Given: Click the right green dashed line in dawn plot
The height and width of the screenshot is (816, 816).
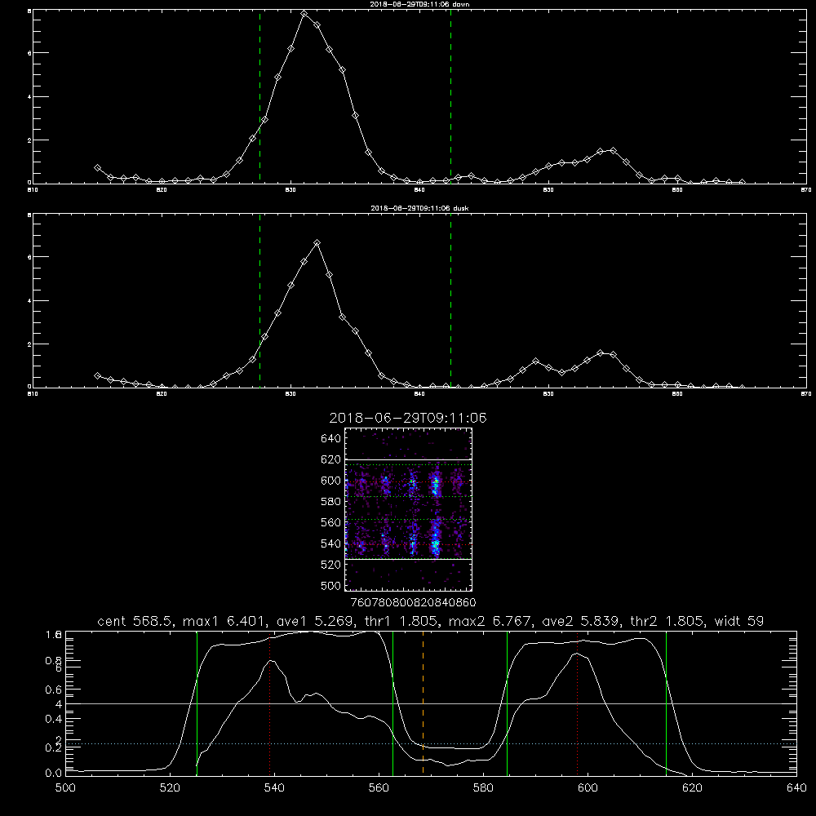Looking at the screenshot, I should point(450,96).
